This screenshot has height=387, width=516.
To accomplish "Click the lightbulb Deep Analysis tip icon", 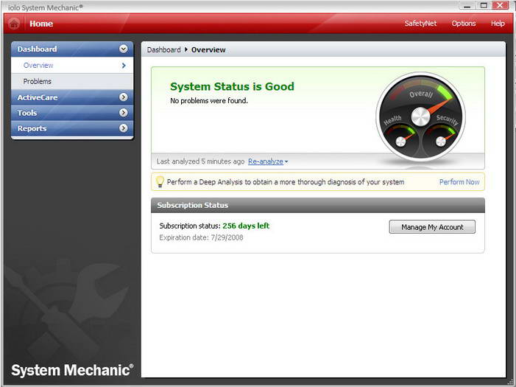I will point(159,181).
